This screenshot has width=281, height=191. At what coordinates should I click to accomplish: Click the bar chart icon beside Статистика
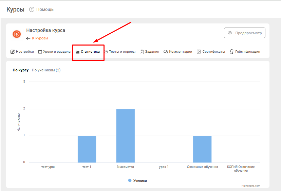[x=77, y=52]
